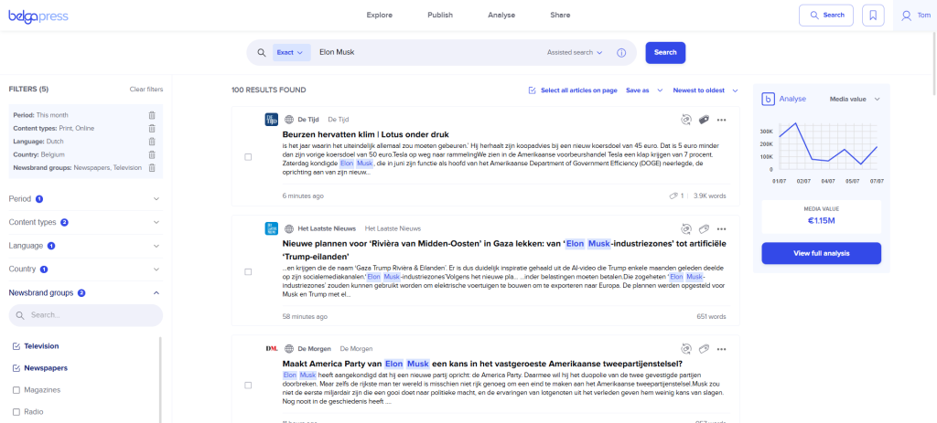Image resolution: width=937 pixels, height=423 pixels.
Task: Go to the Analyse menu
Action: tap(501, 16)
